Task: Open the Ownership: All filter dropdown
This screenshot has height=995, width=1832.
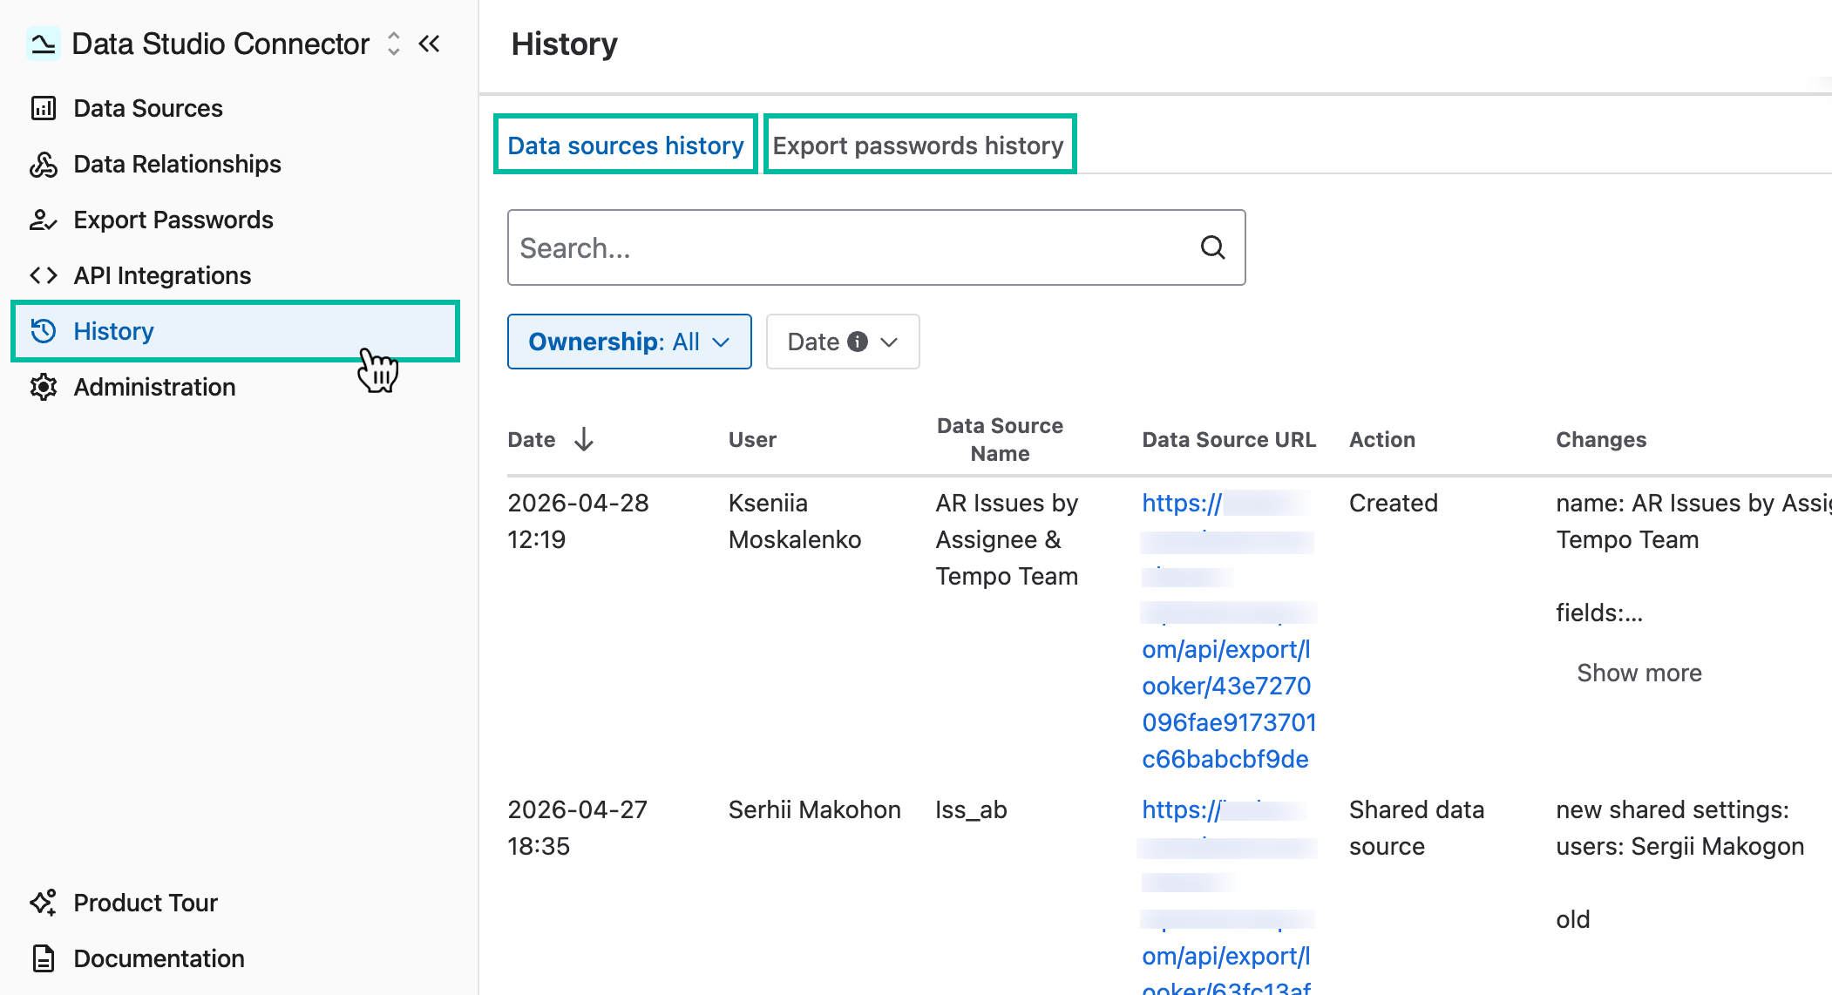Action: coord(629,342)
